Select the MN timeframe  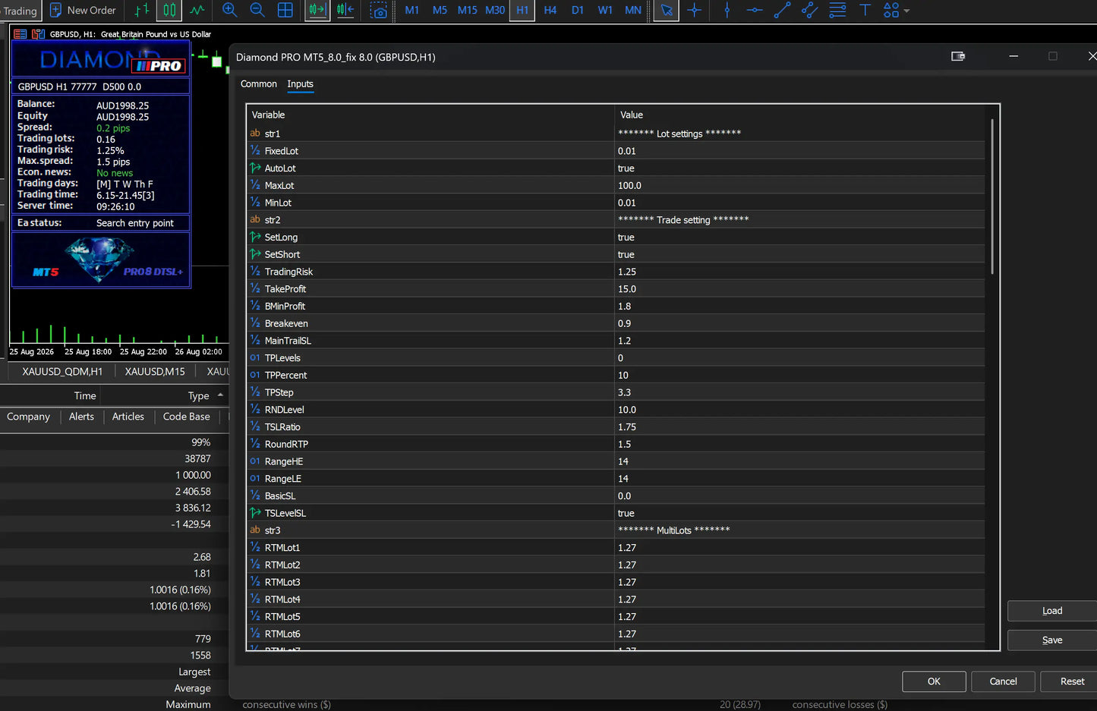633,11
